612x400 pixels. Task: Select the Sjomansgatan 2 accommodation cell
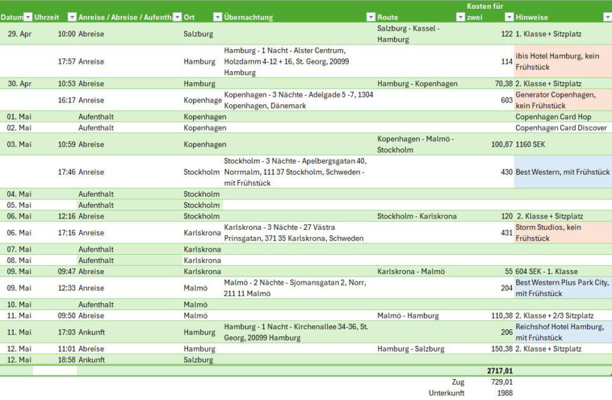tap(300, 288)
